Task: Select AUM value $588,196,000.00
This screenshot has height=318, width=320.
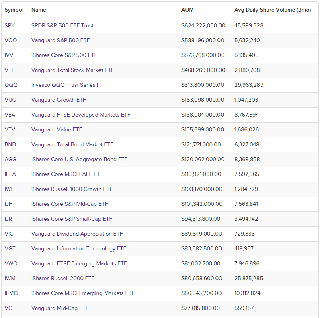Action: click(203, 41)
